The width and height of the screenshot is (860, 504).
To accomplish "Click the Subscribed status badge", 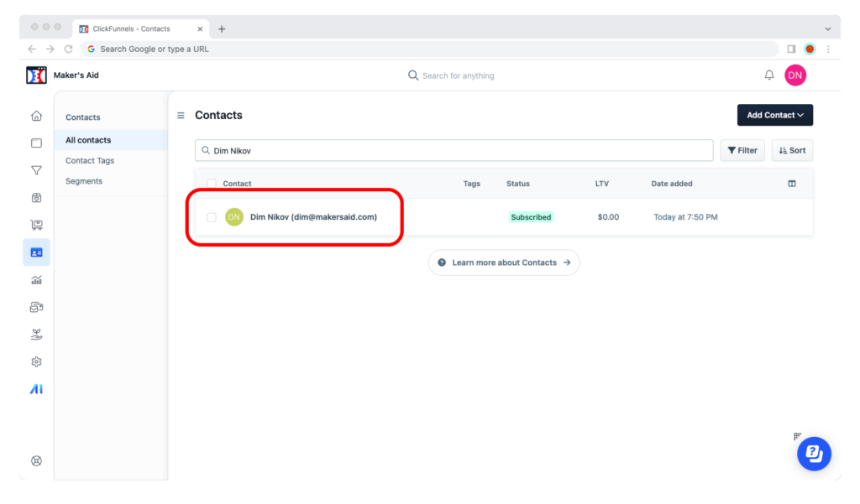I will tap(531, 217).
